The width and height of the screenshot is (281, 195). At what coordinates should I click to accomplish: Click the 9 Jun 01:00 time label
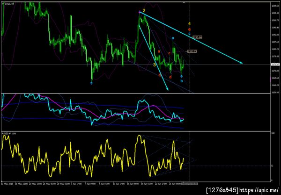(104, 184)
